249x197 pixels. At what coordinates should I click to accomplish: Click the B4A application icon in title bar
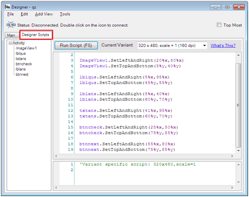point(7,7)
